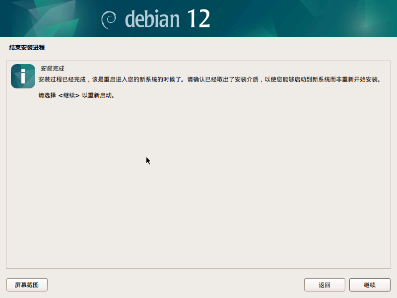Image resolution: width=397 pixels, height=298 pixels.
Task: Click the blue information icon beside 安装完成
Action: pos(22,76)
